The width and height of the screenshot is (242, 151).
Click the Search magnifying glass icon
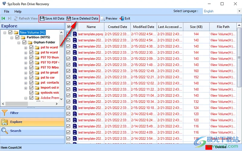(x=5, y=131)
